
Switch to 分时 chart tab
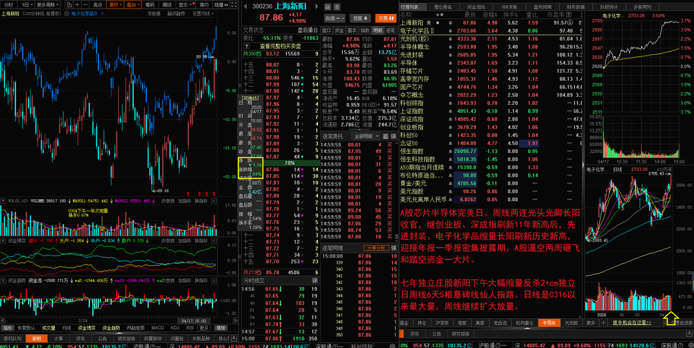(x=8, y=5)
